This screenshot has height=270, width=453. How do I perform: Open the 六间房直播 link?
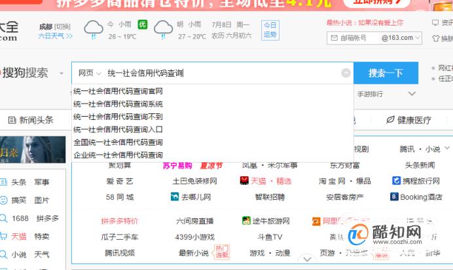(195, 221)
